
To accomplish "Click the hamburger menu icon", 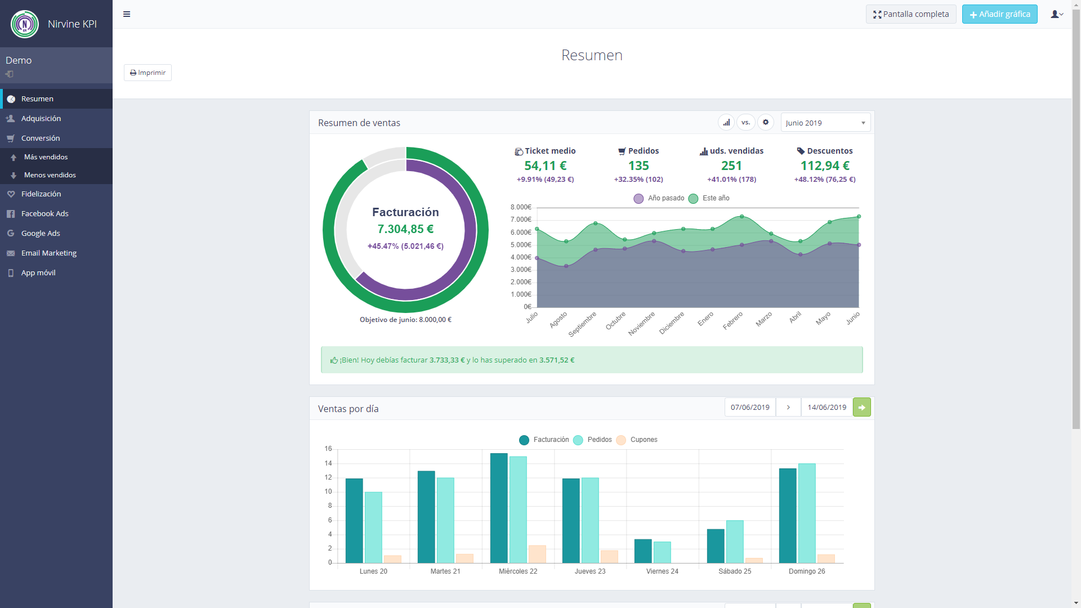I will [126, 14].
